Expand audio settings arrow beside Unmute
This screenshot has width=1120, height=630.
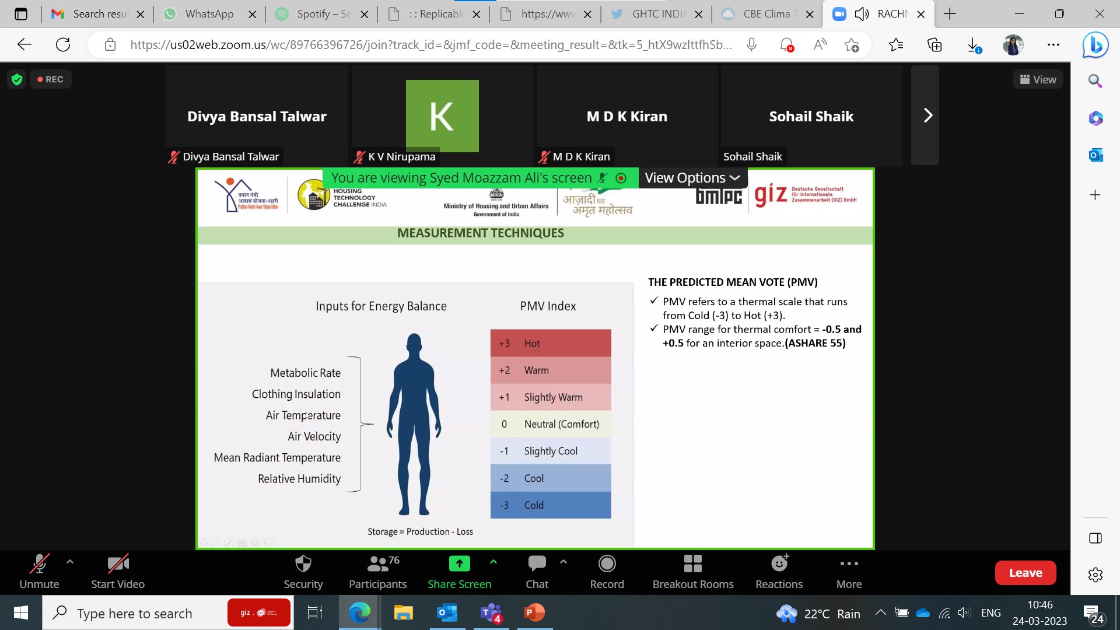pyautogui.click(x=70, y=562)
